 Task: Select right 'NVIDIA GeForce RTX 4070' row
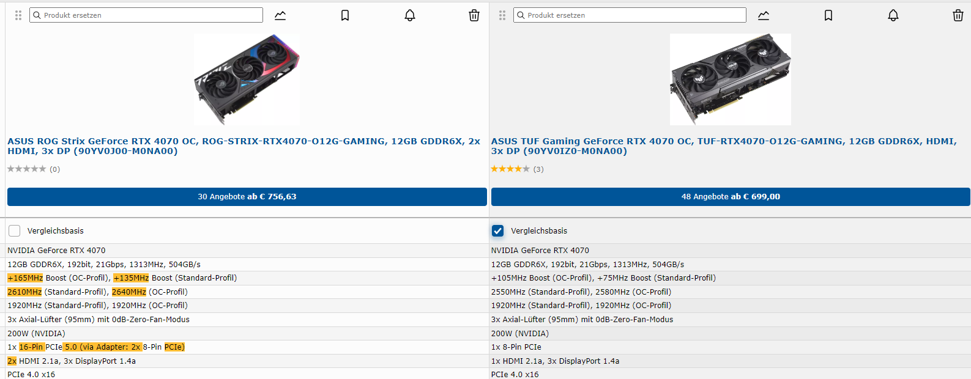coord(730,251)
